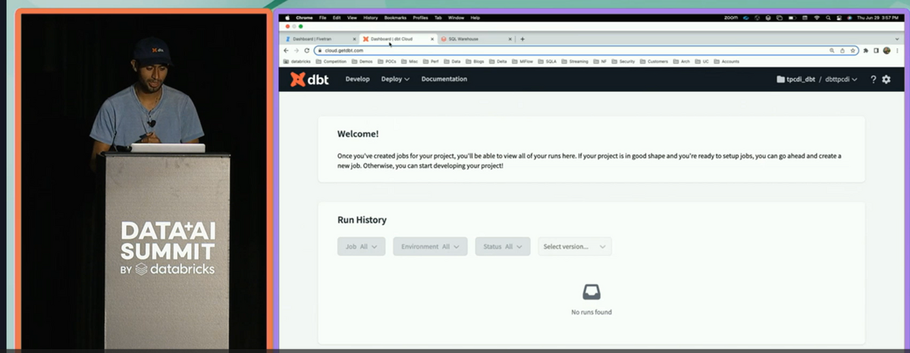Viewport: 910px width, 353px height.
Task: Open the databricks bookmark
Action: 297,61
